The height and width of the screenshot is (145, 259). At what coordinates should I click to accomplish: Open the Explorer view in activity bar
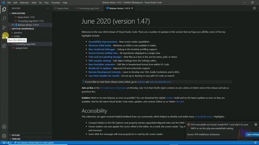point(4,9)
